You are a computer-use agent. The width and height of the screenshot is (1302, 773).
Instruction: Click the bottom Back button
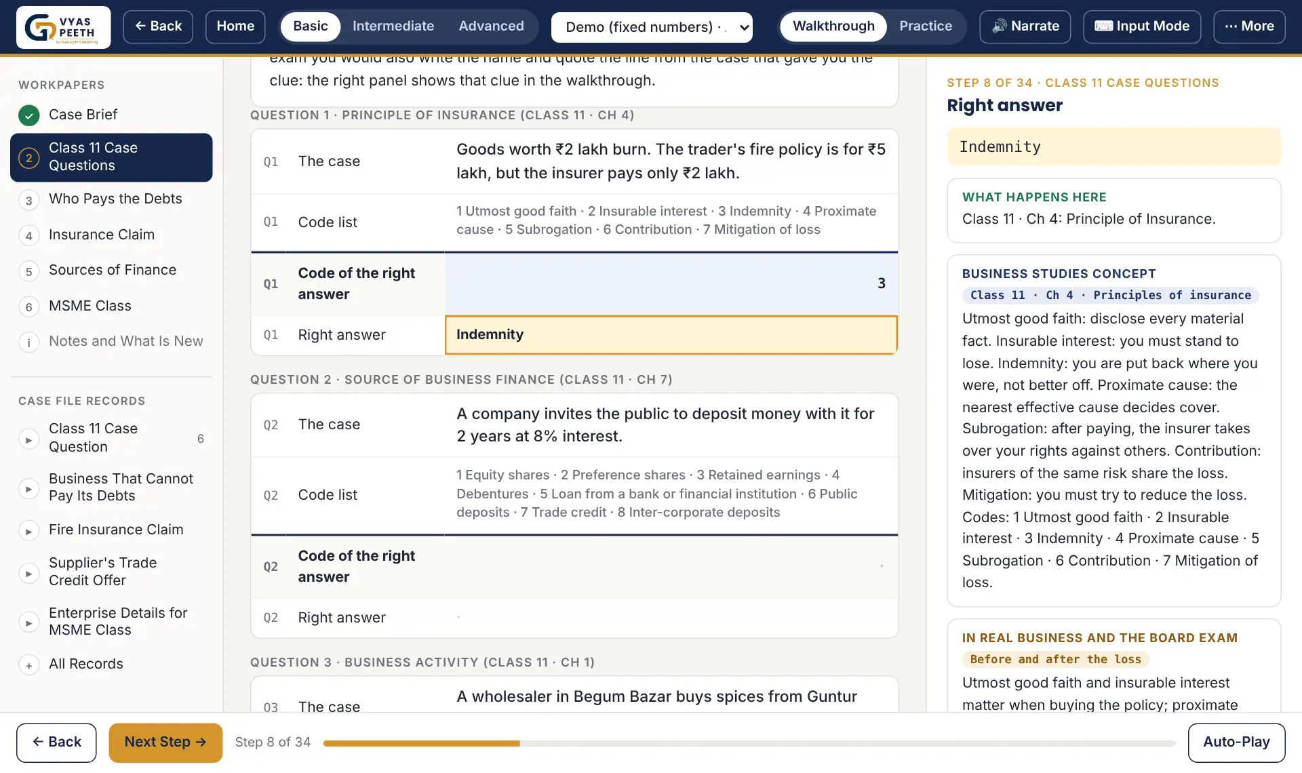(x=56, y=742)
